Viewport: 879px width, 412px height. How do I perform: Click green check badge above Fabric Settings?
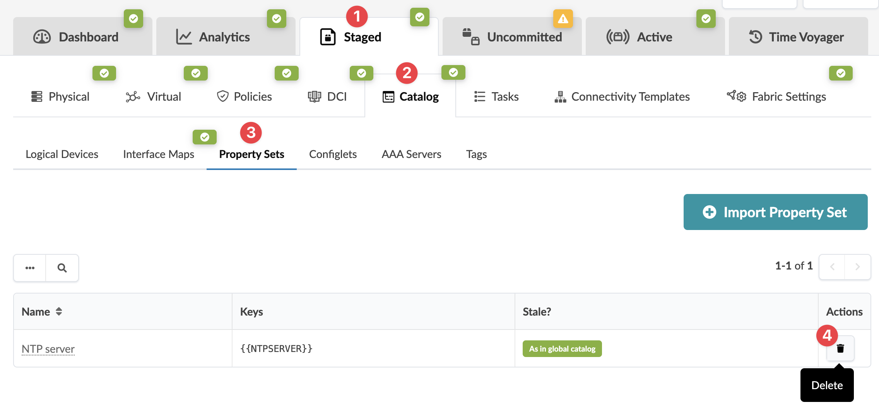point(841,73)
